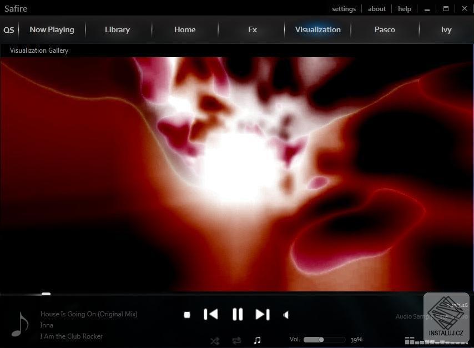Open the Library tab
The height and width of the screenshot is (348, 474).
pyautogui.click(x=117, y=29)
